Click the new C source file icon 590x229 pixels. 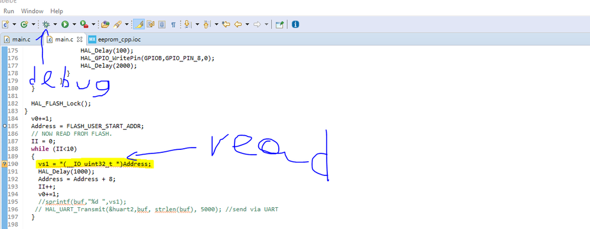pos(6,24)
